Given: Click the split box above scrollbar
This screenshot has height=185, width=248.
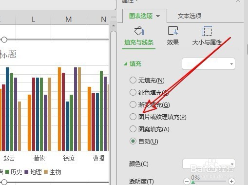Looking at the screenshot, I should (x=114, y=18).
